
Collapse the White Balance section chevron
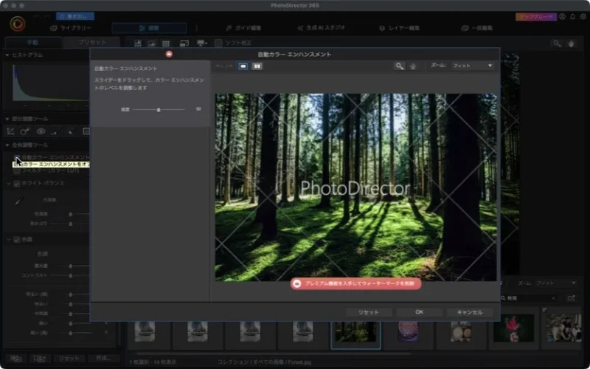click(x=9, y=183)
